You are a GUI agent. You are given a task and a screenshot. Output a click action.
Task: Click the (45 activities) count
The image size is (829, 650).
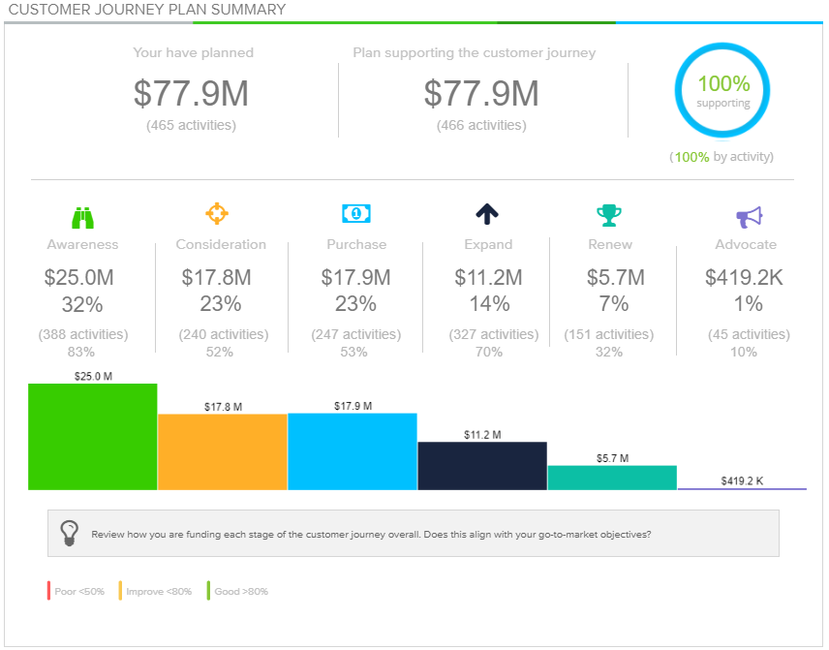point(750,334)
